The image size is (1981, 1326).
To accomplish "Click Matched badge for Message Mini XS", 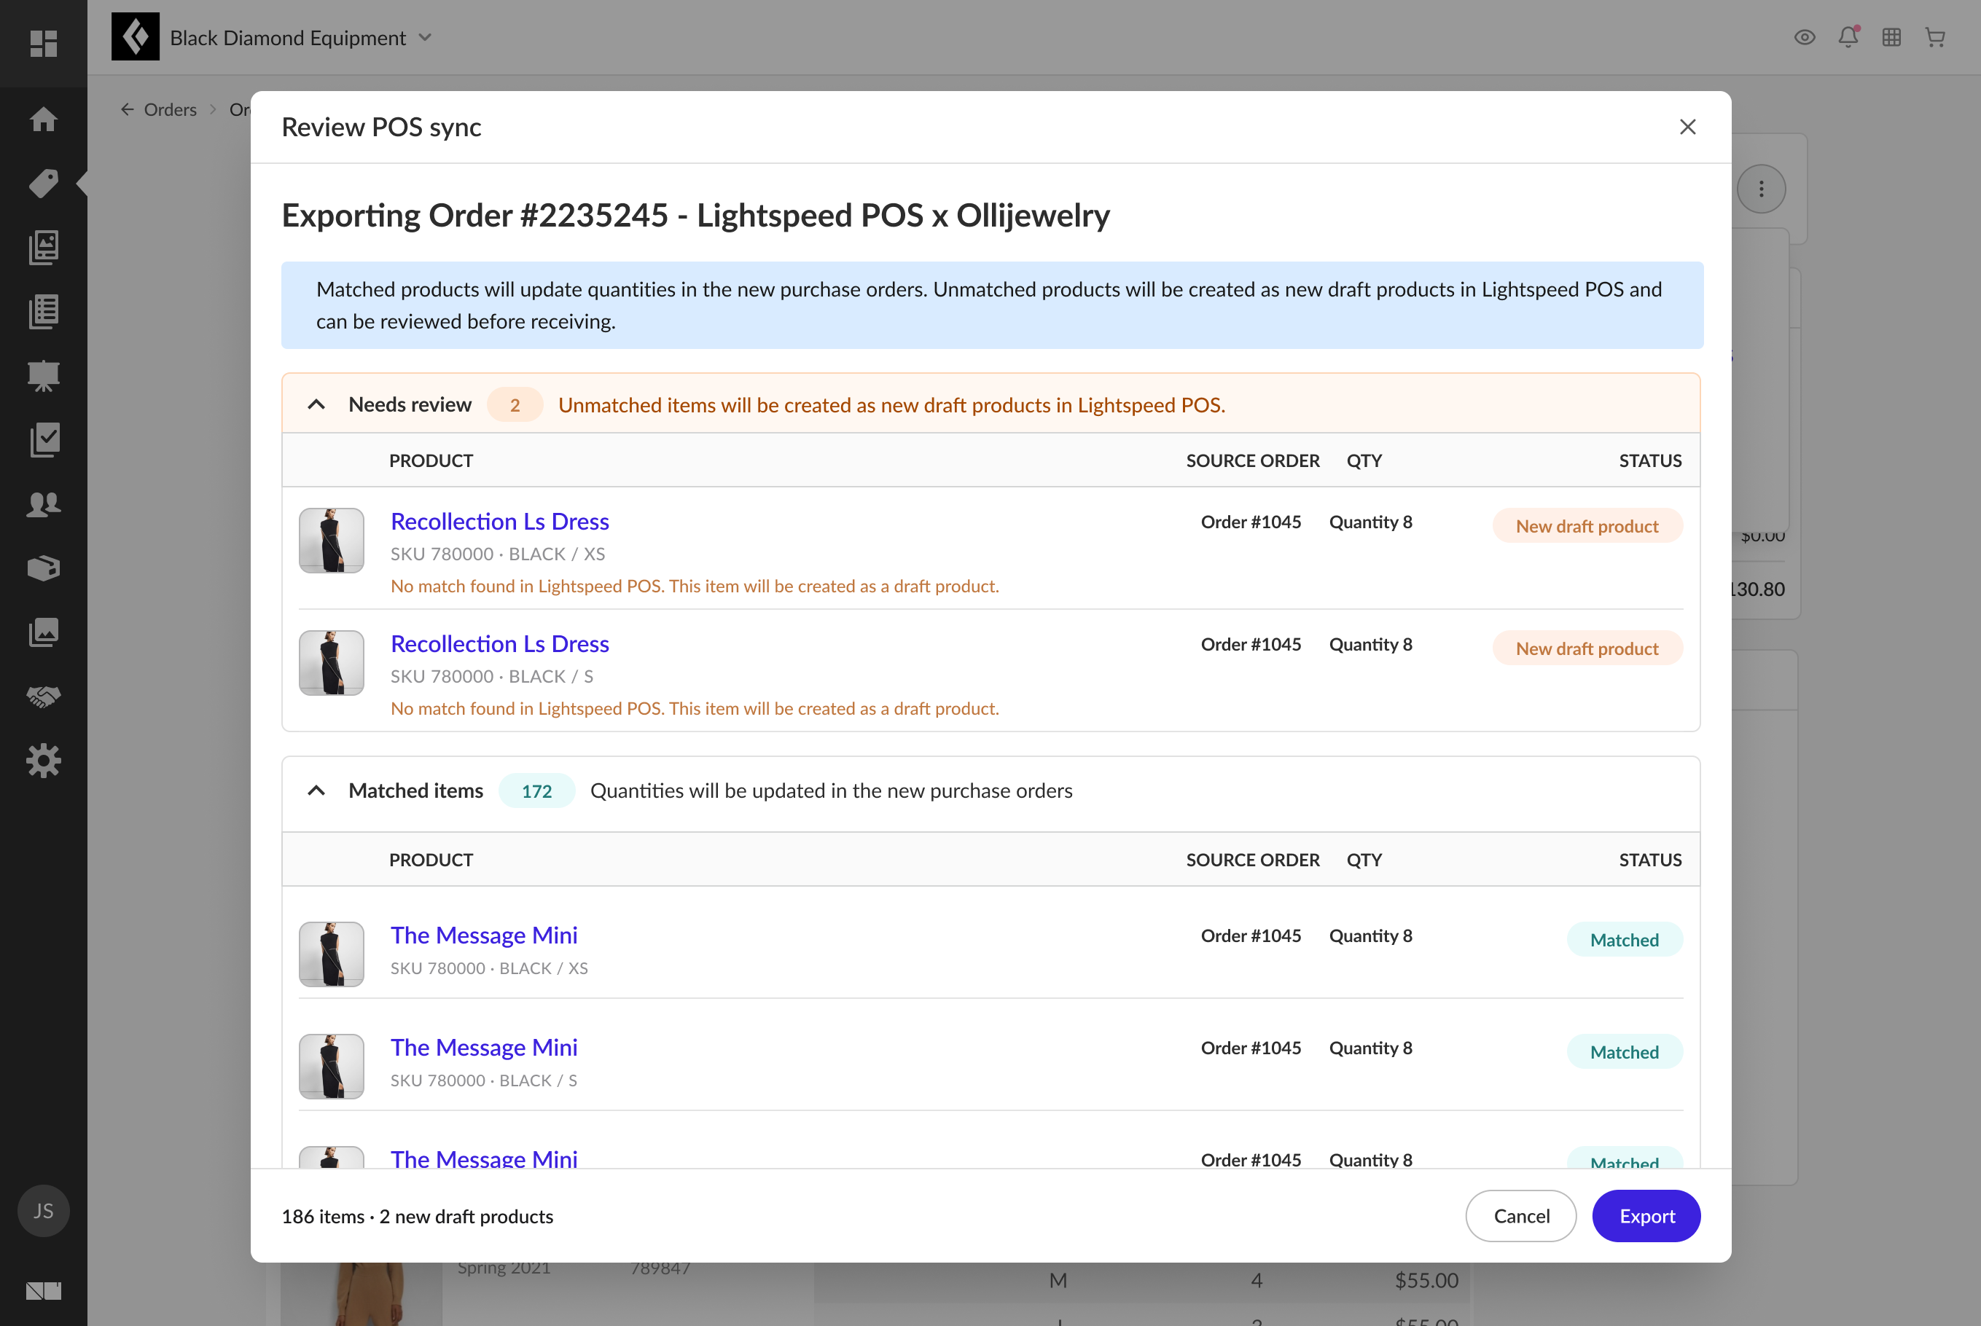I will coord(1624,940).
